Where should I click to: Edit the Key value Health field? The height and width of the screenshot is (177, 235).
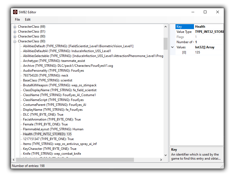[209, 27]
